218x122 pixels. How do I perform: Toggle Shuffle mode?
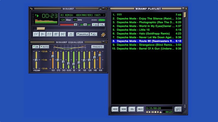tap(83, 34)
